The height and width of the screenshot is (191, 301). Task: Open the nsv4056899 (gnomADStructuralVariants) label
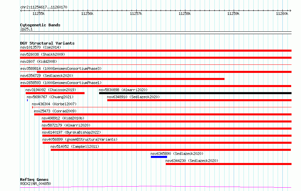click(x=80, y=139)
